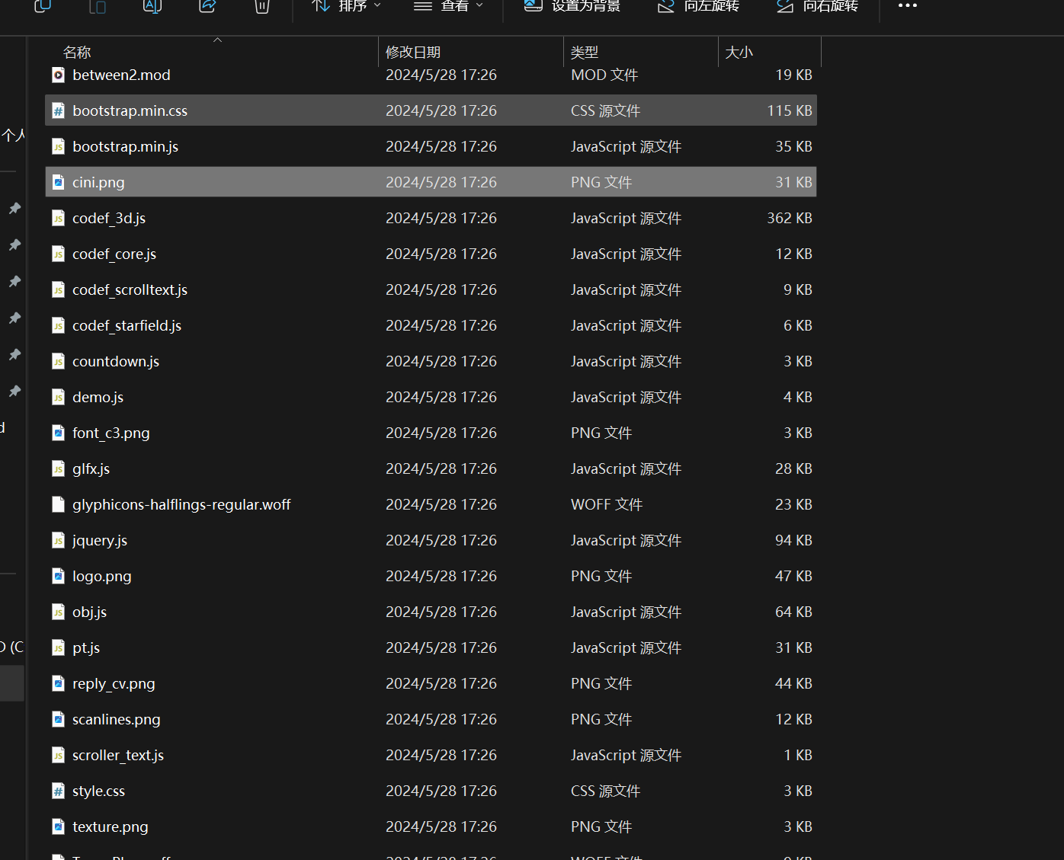Click the CSS icon of style.css
The width and height of the screenshot is (1064, 860).
[58, 791]
